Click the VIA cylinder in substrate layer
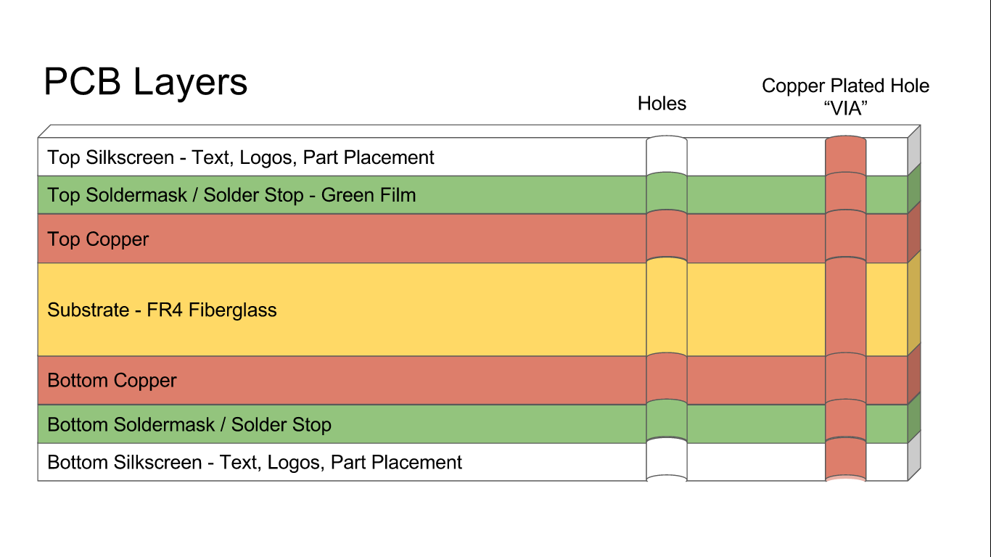The height and width of the screenshot is (557, 991). (845, 308)
